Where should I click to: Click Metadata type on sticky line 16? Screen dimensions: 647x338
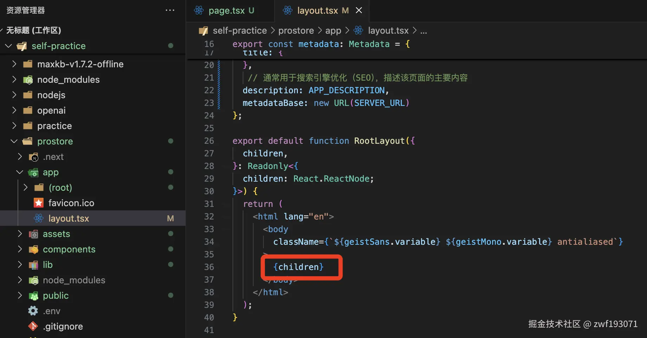(x=369, y=44)
